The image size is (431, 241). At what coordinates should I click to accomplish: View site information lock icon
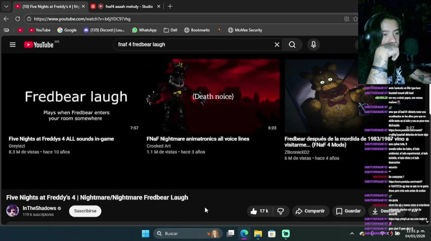29,19
